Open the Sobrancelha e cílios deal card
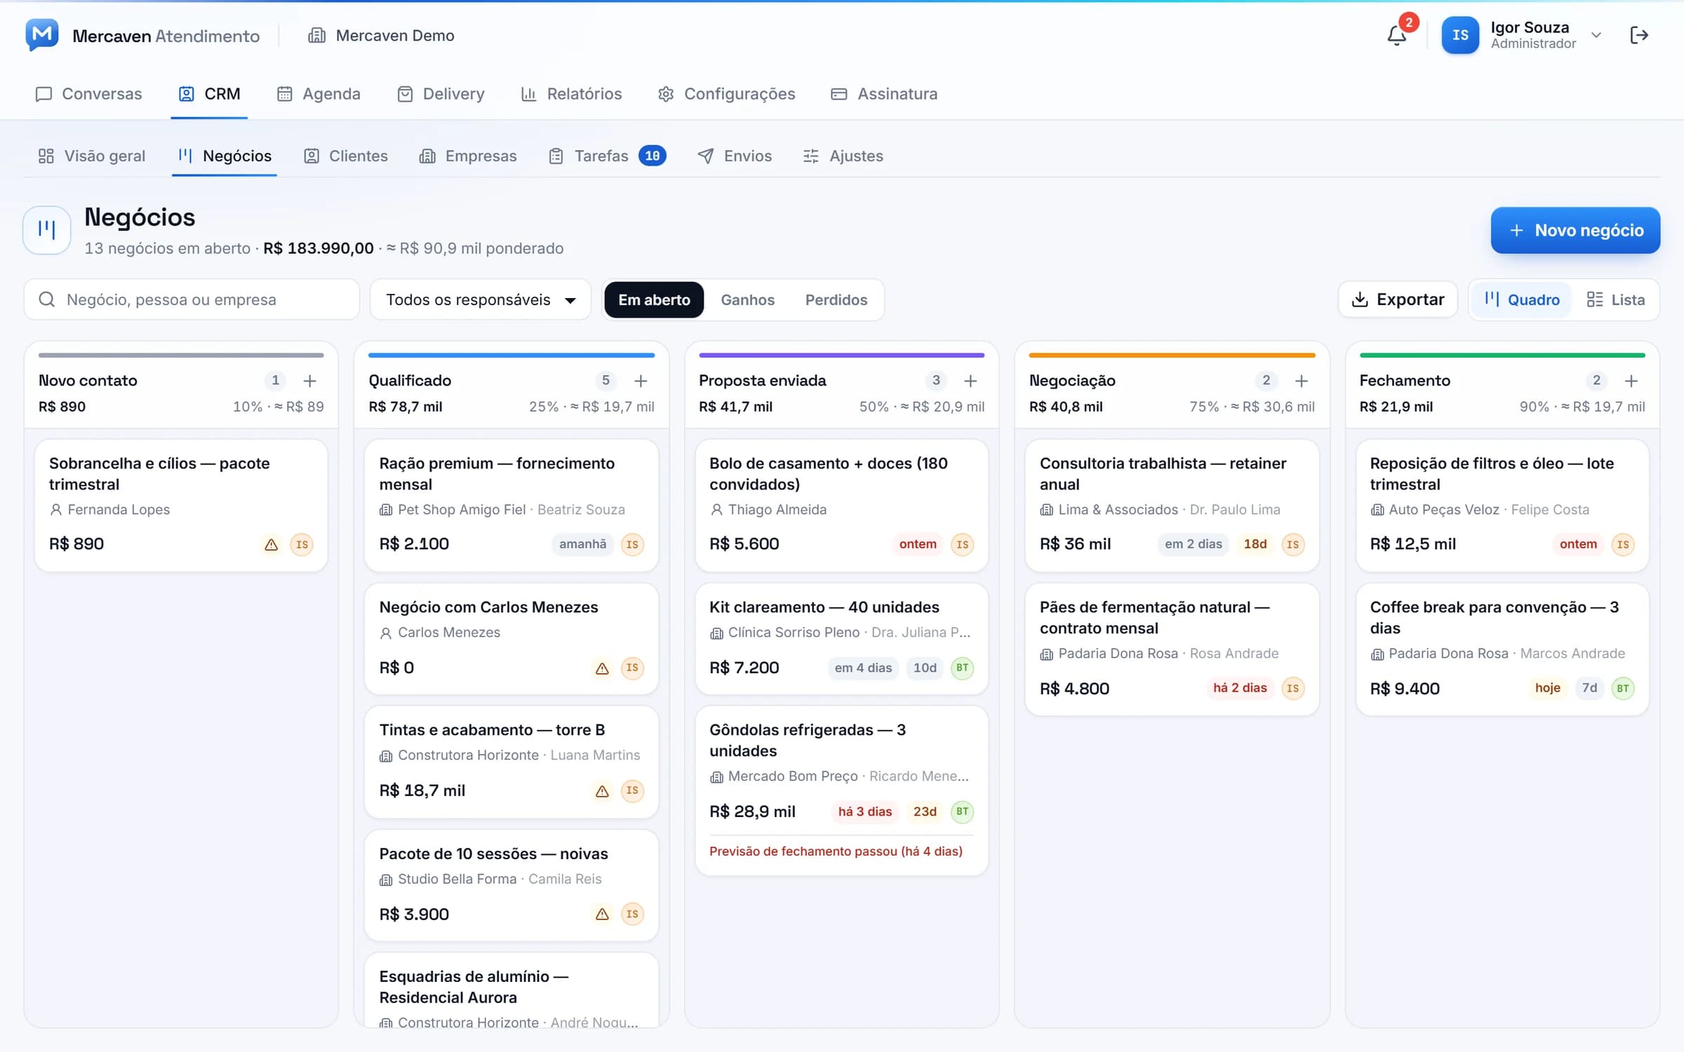The height and width of the screenshot is (1052, 1684). pyautogui.click(x=181, y=505)
